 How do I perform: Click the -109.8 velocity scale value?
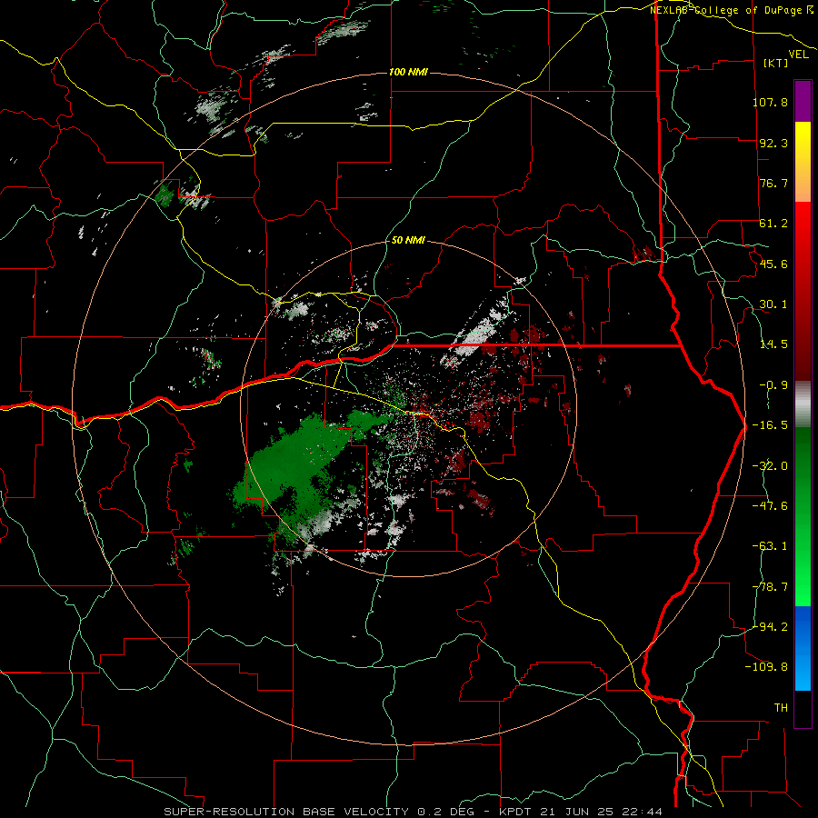click(x=766, y=667)
